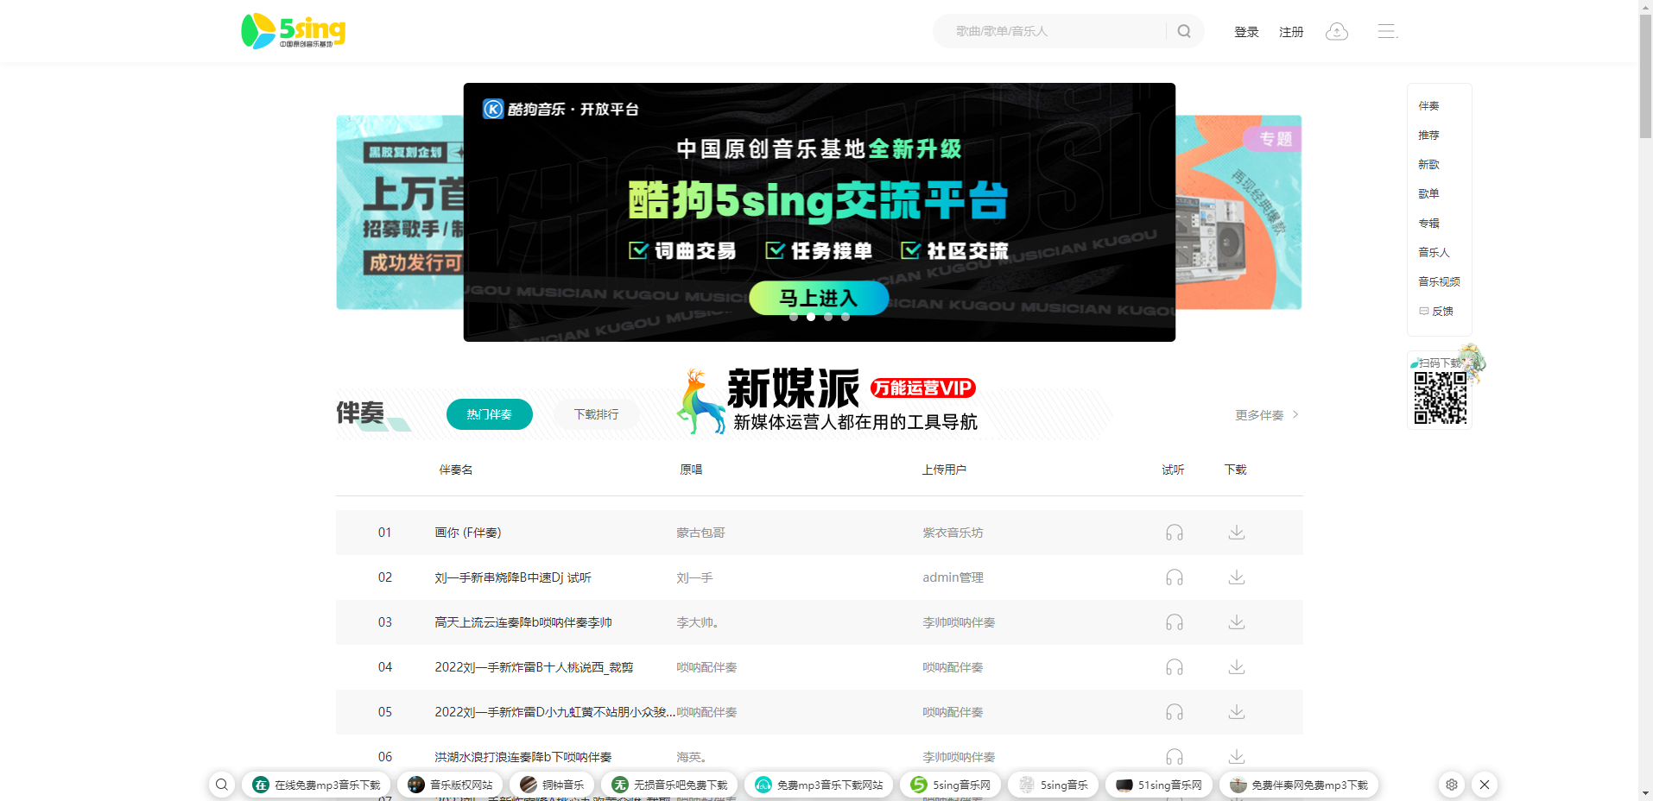This screenshot has height=801, width=1653.
Task: Click headphone icon for 洪湖水浪打浪连奏降b下唢呐伴奏
Action: click(x=1175, y=757)
